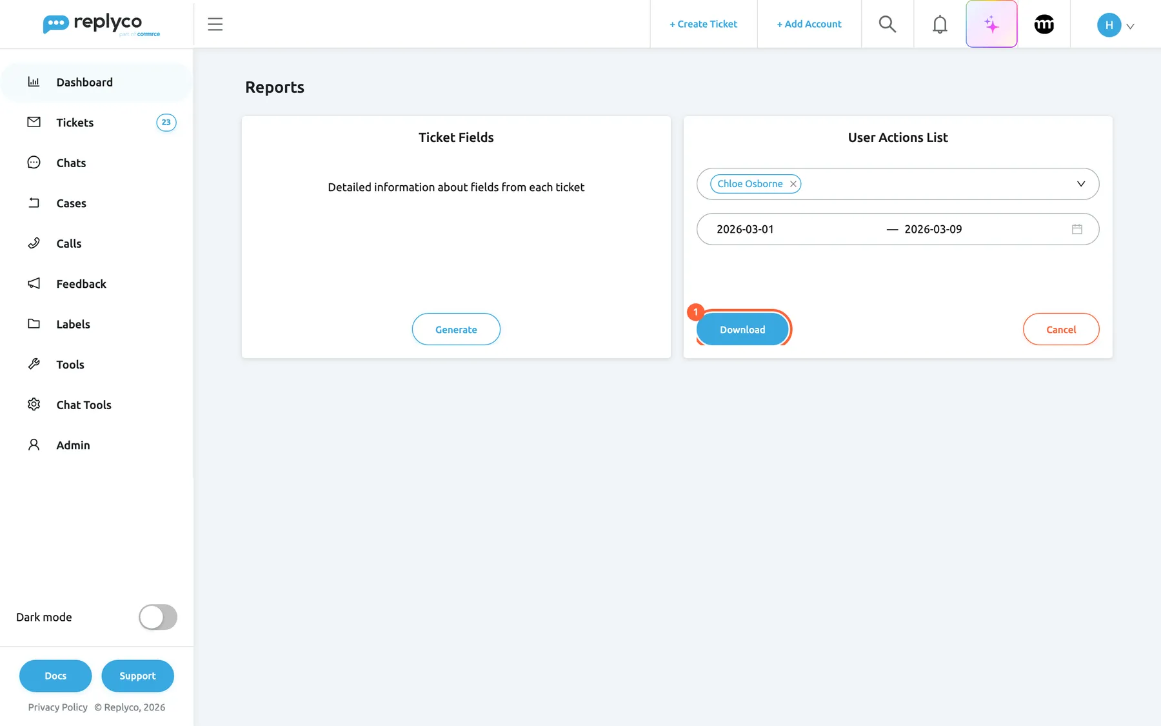
Task: Open the Chats menu item
Action: click(x=97, y=163)
